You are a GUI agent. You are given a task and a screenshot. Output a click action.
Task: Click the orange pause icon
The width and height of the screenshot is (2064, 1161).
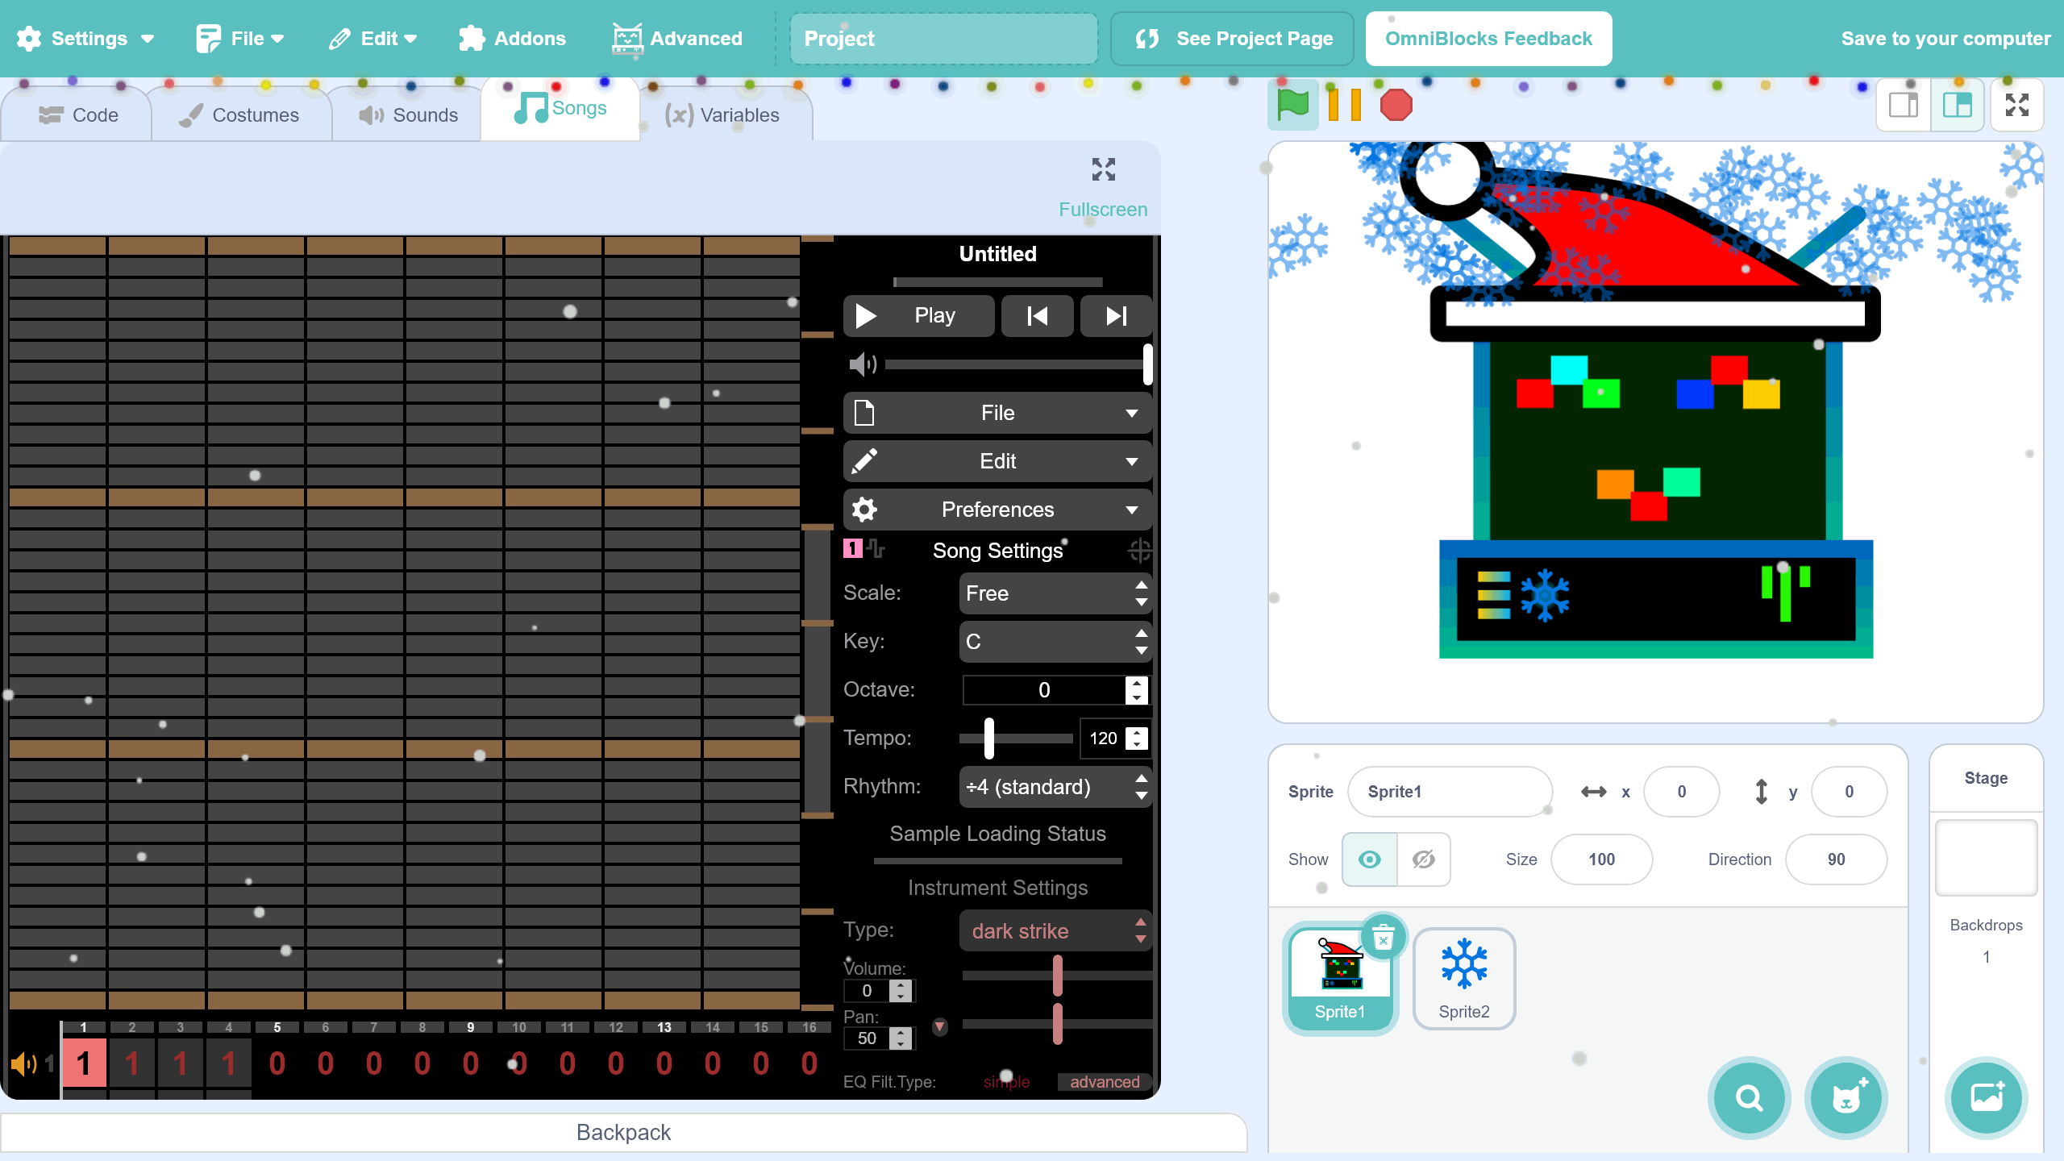pos(1344,105)
